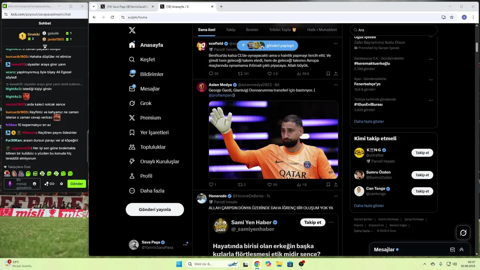This screenshot has width=480, height=270.
Task: Switch to Tribün Tayfa tab
Action: click(x=283, y=30)
